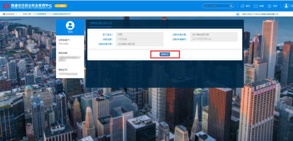
Task: Click the Nantong provident fund logo icon
Action: (6, 6)
